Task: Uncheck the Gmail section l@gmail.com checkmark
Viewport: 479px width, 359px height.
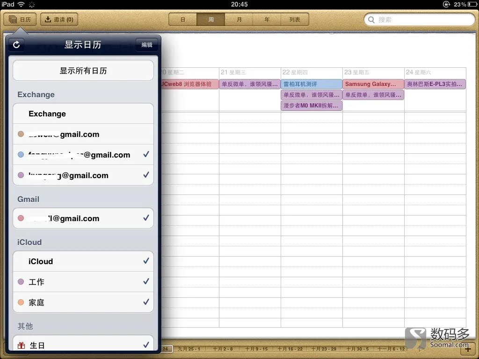Action: tap(146, 218)
